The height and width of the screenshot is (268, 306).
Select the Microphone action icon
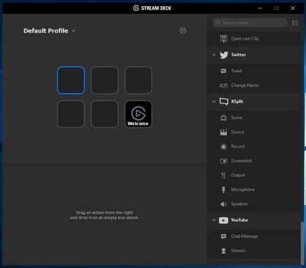coord(224,190)
